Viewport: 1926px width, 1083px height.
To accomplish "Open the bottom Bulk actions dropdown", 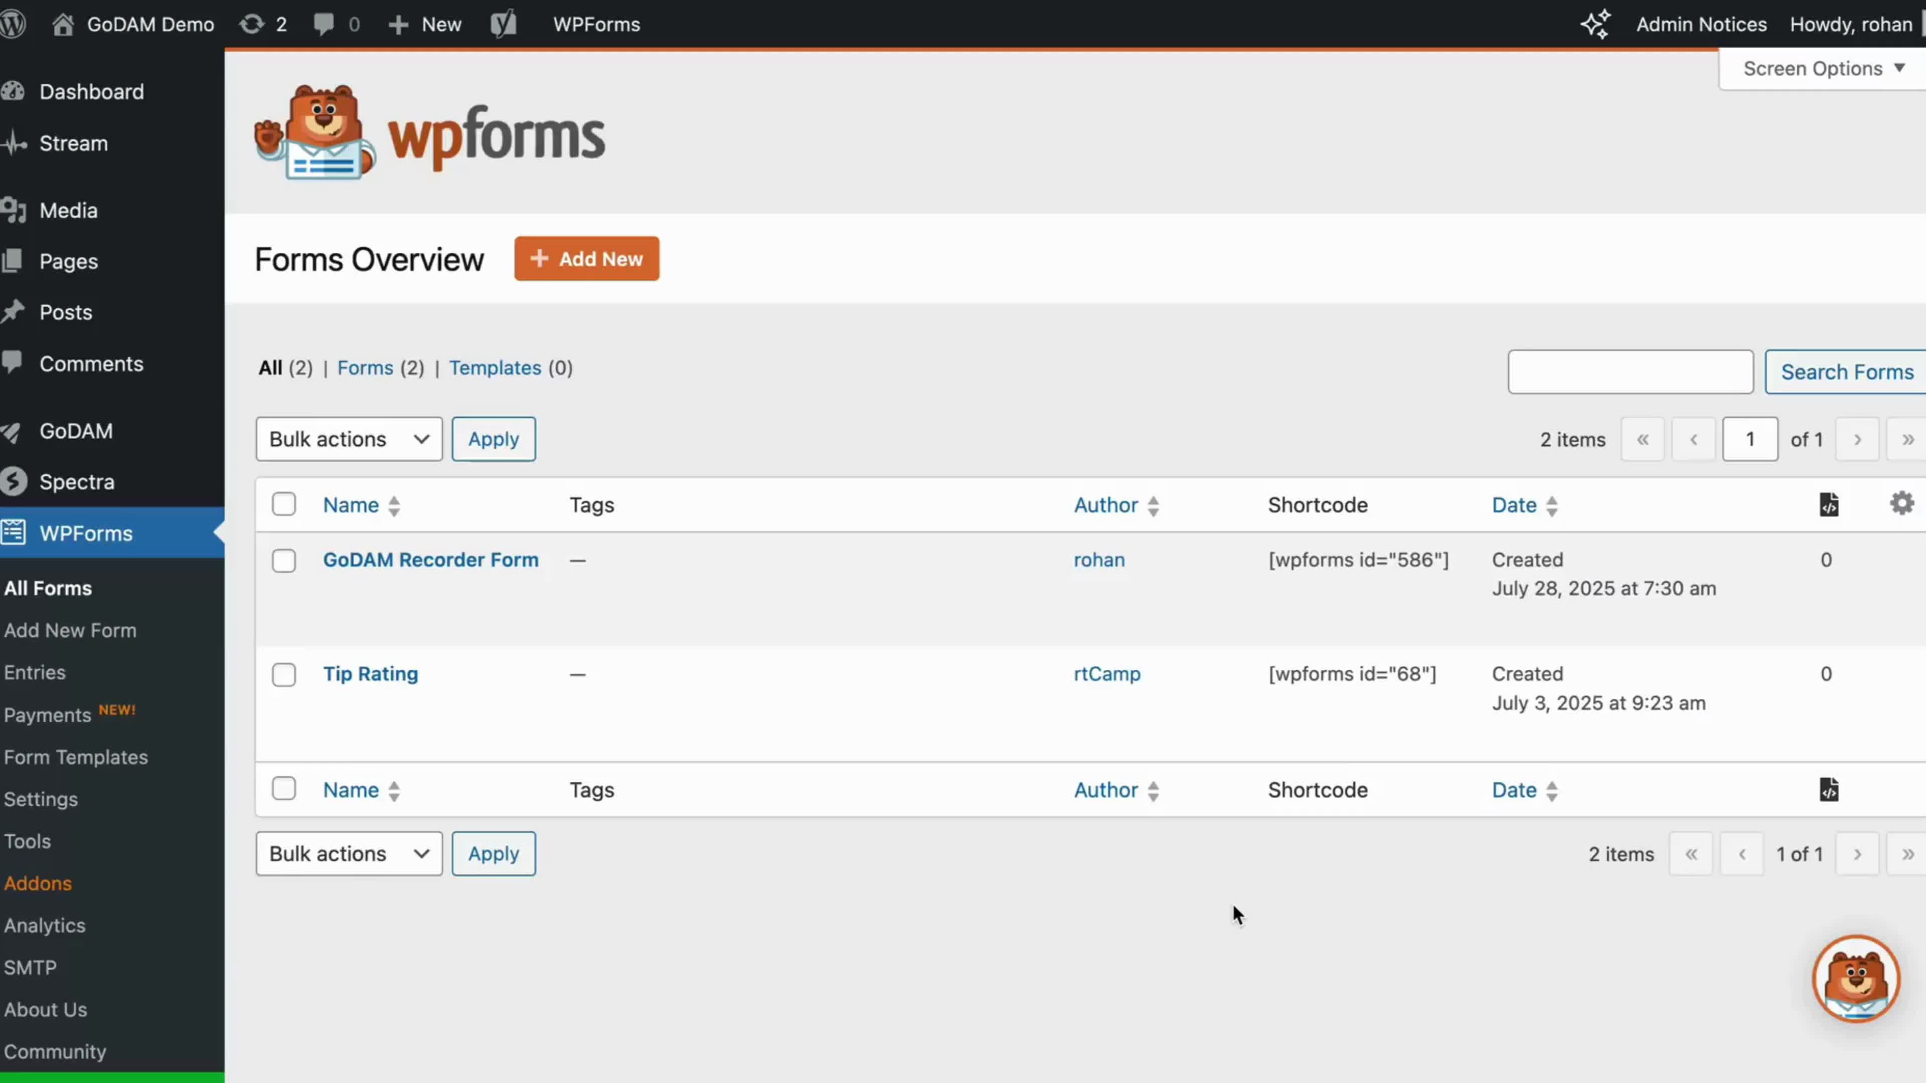I will (349, 853).
